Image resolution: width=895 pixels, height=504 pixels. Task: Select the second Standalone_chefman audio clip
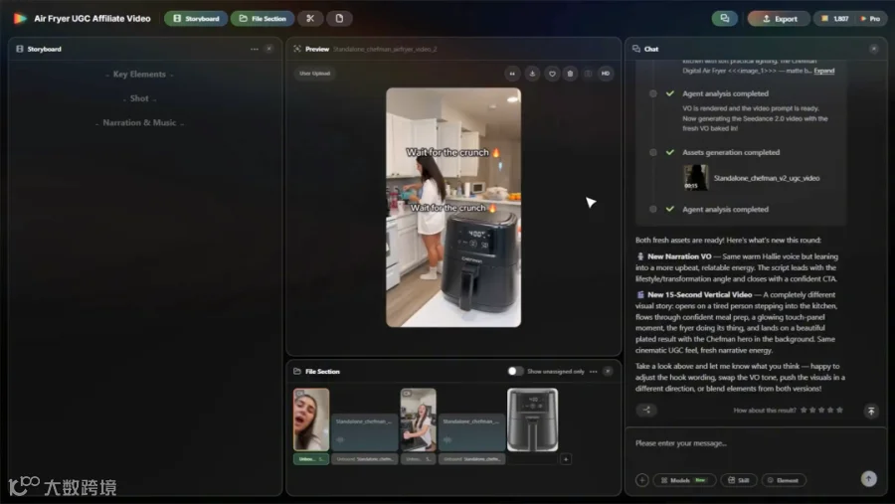click(471, 432)
